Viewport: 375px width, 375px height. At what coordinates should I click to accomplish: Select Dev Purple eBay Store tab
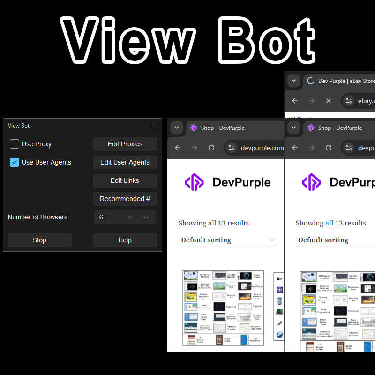coord(339,81)
